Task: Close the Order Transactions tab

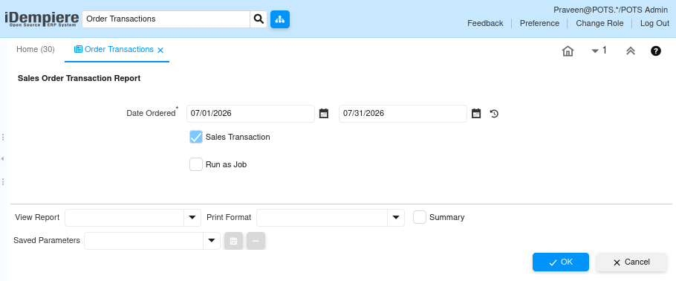Action: pyautogui.click(x=160, y=50)
